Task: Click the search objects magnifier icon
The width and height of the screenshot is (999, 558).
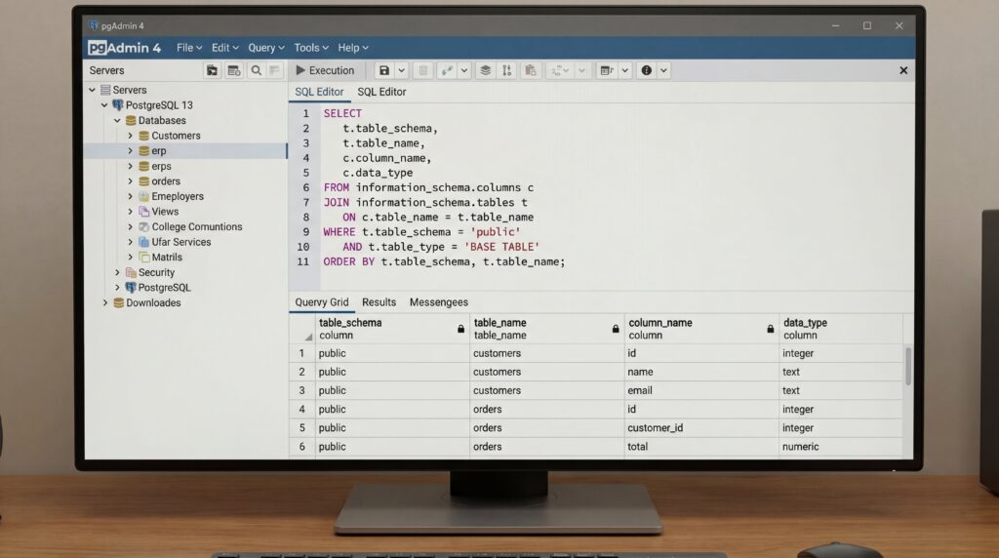Action: click(x=257, y=70)
